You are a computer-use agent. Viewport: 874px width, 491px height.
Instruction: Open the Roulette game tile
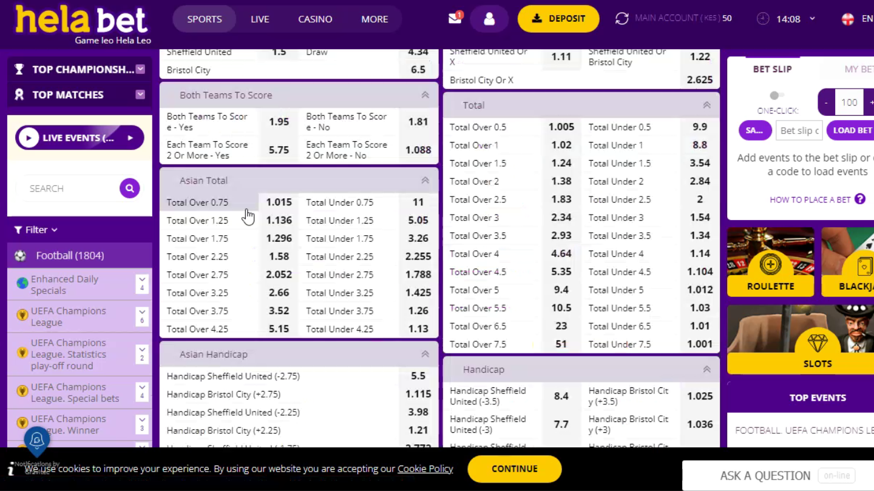click(x=770, y=262)
